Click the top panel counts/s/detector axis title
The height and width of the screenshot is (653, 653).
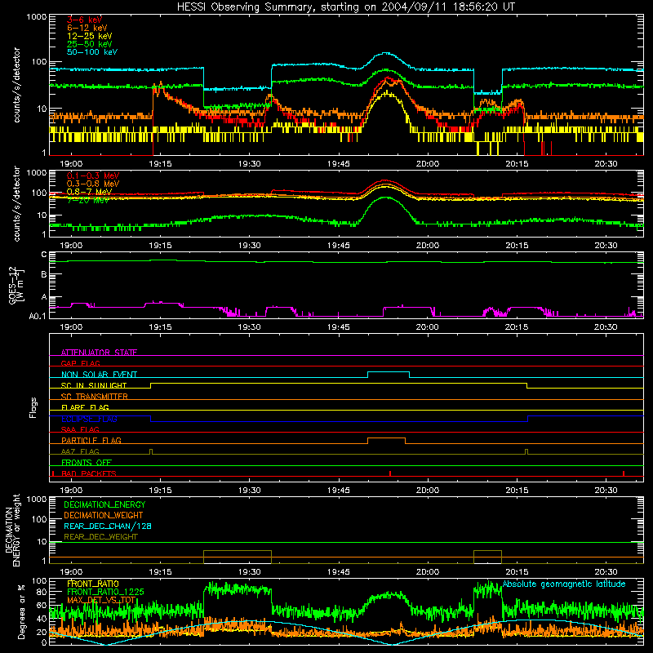16,85
